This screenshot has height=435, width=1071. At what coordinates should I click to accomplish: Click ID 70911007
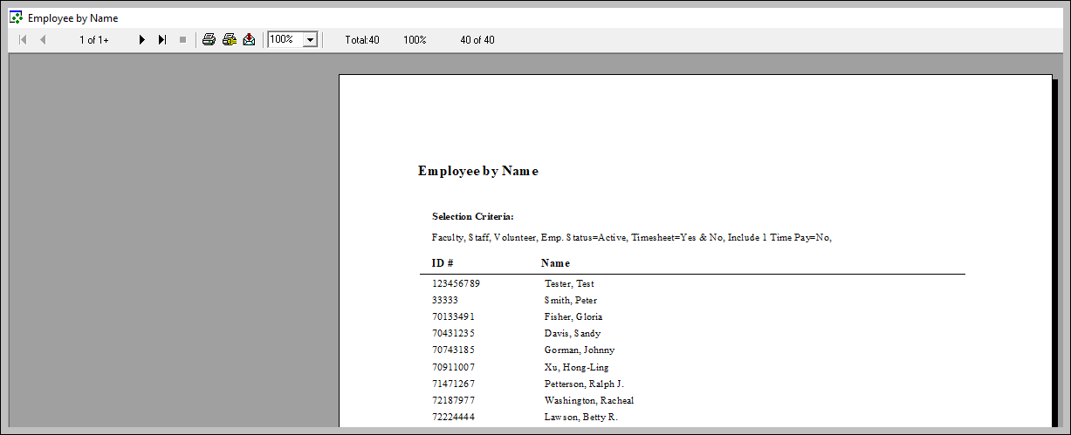(x=453, y=367)
